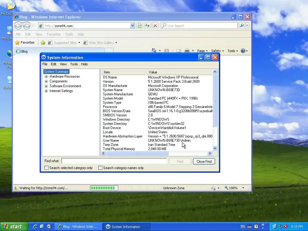
Task: Click the Windows Media Player quick launch icon
Action: [x=49, y=226]
